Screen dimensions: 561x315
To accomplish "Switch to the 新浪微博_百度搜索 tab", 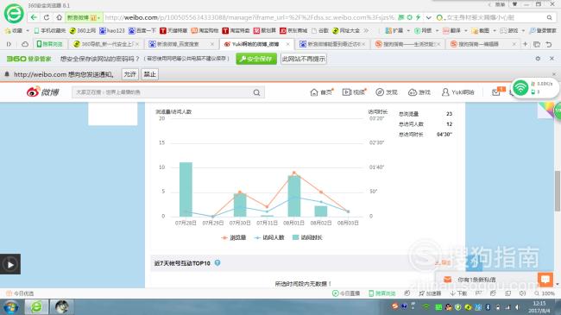I will click(181, 44).
